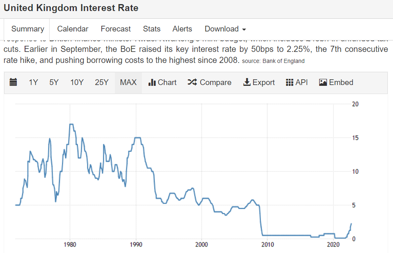Select the MAX time range
This screenshot has width=393, height=253.
[128, 83]
